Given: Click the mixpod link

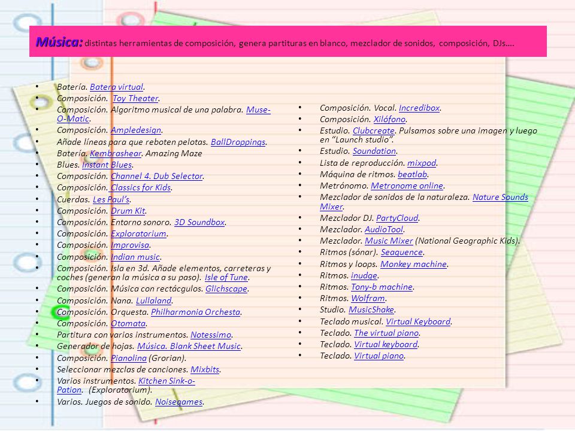Looking at the screenshot, I should [x=422, y=163].
